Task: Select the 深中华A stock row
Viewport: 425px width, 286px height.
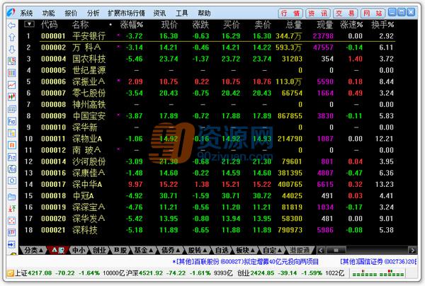Action: 209,185
